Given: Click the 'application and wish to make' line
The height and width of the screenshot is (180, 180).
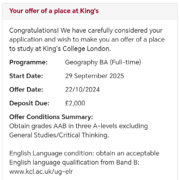Looking at the screenshot, I should click(x=87, y=40).
